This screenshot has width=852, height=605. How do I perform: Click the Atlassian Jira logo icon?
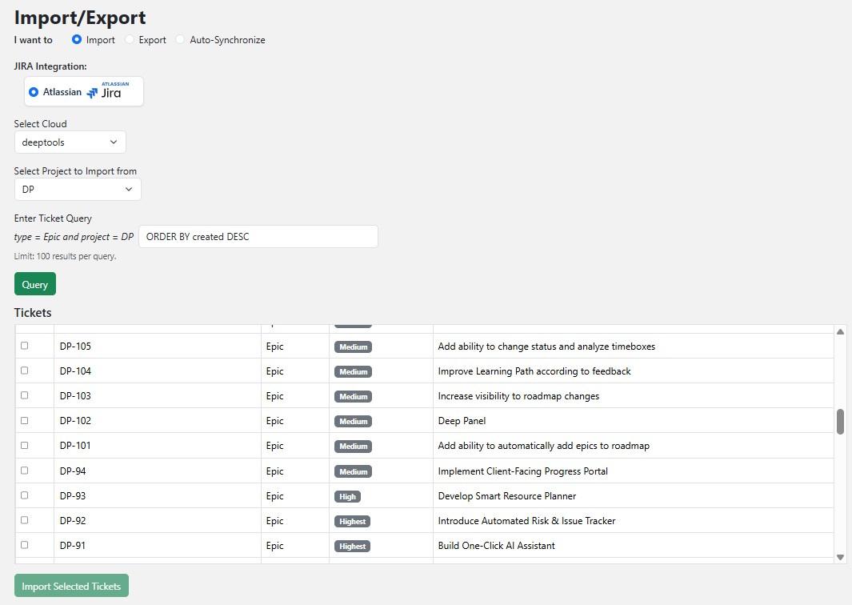click(108, 90)
